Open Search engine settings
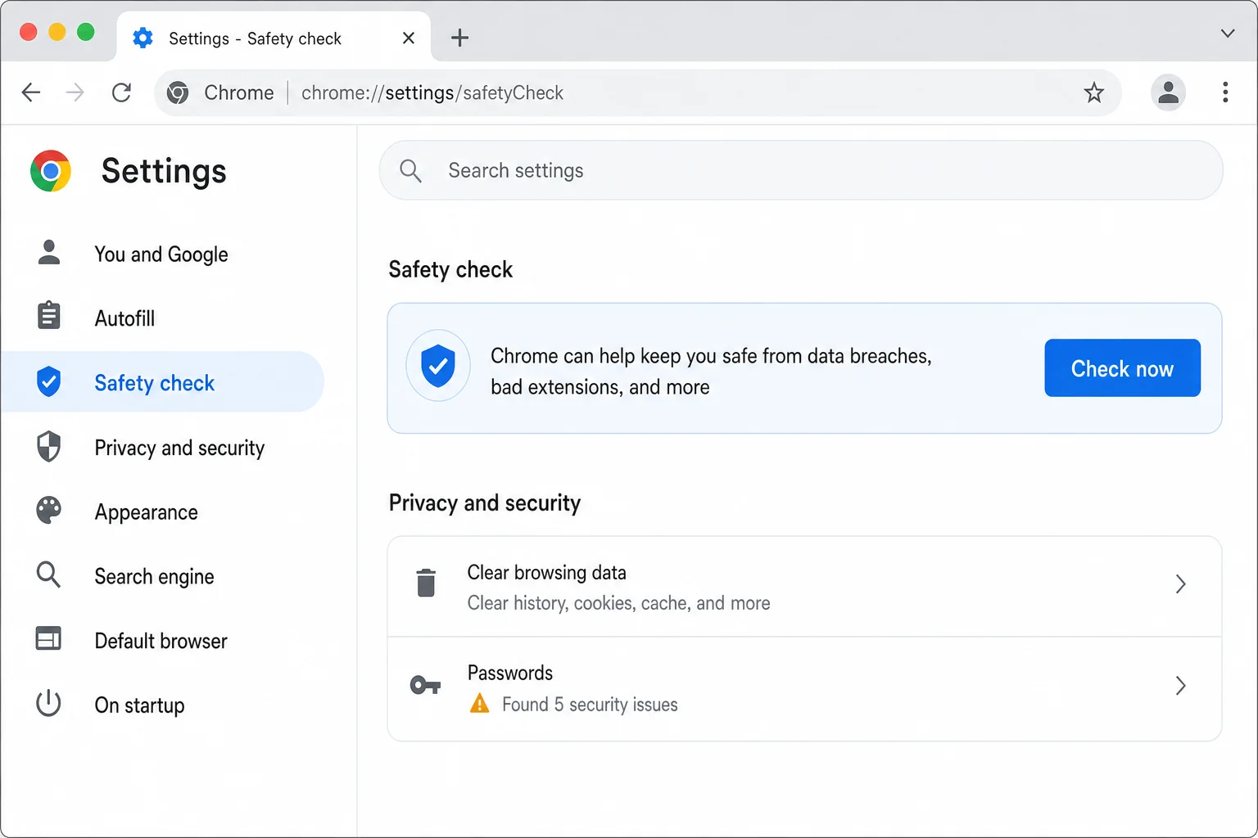 point(164,576)
